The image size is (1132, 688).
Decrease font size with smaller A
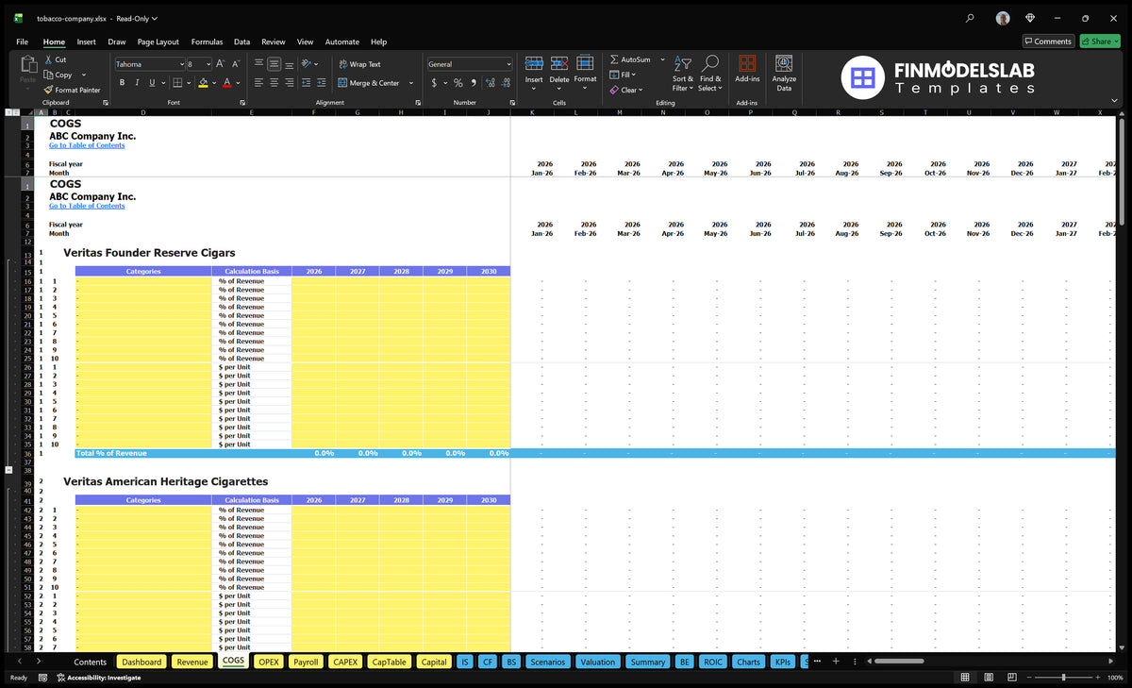[x=236, y=64]
